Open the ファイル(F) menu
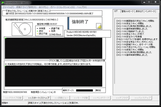 click(8, 7)
